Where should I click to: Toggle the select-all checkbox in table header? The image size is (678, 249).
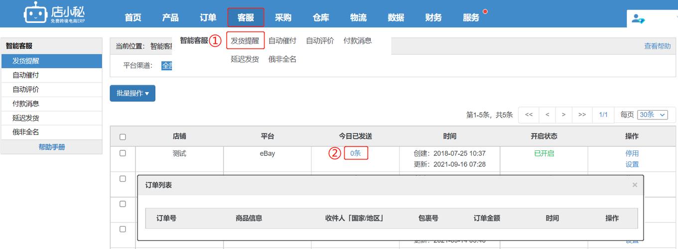click(123, 137)
